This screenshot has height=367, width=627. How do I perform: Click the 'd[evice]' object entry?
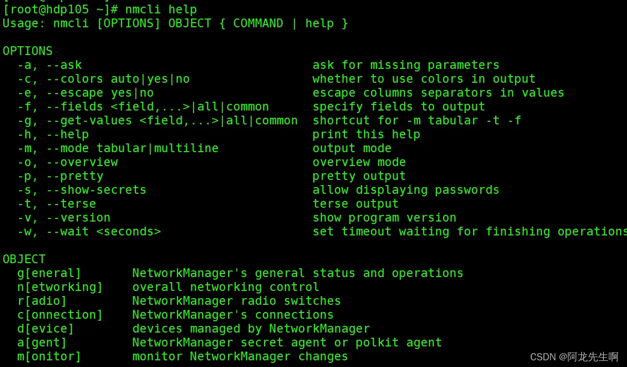tap(45, 328)
